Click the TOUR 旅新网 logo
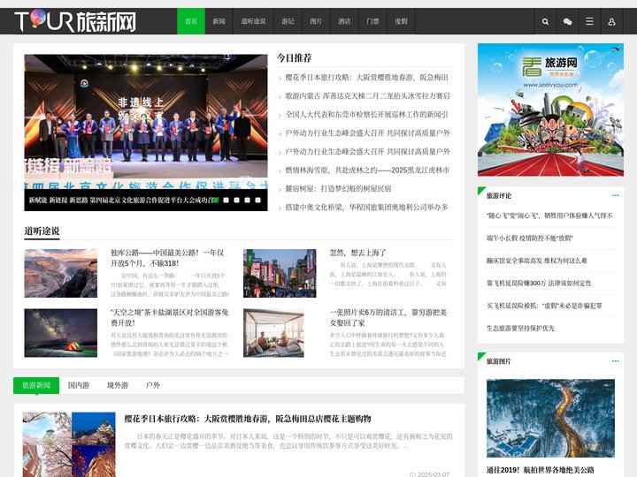The height and width of the screenshot is (477, 637). click(x=75, y=21)
